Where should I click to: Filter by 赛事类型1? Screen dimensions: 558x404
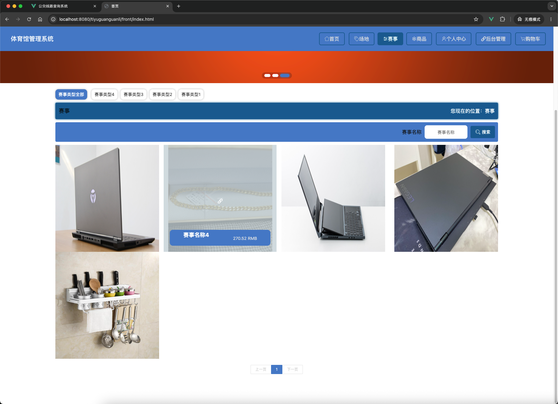tap(191, 94)
